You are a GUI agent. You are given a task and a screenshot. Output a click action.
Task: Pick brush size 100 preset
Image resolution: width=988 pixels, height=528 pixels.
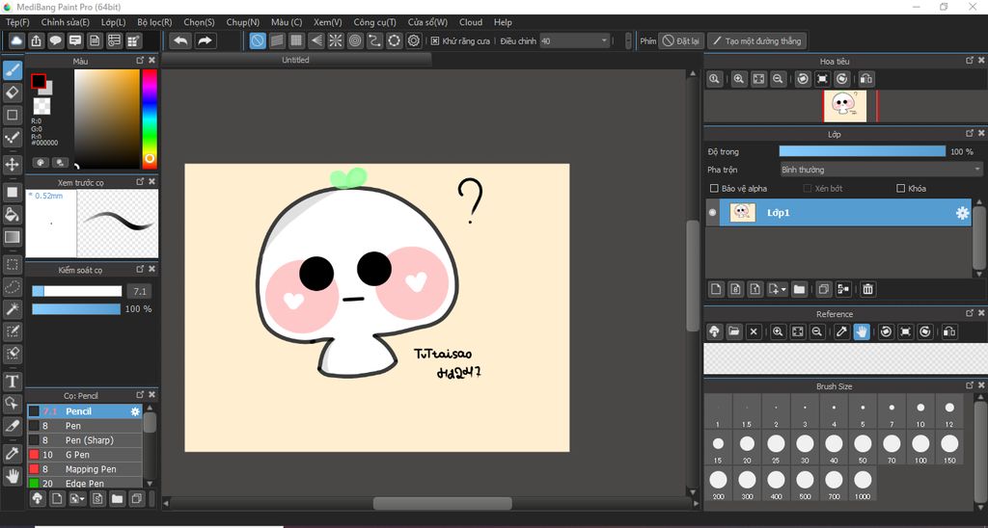pos(920,447)
